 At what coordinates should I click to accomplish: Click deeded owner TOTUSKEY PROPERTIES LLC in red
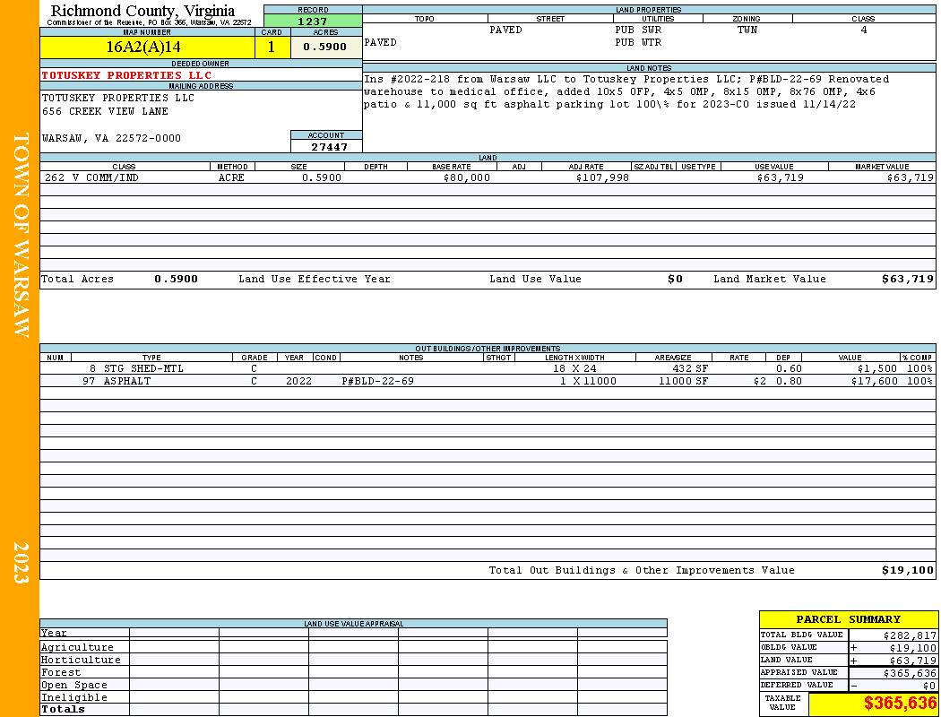pyautogui.click(x=126, y=75)
